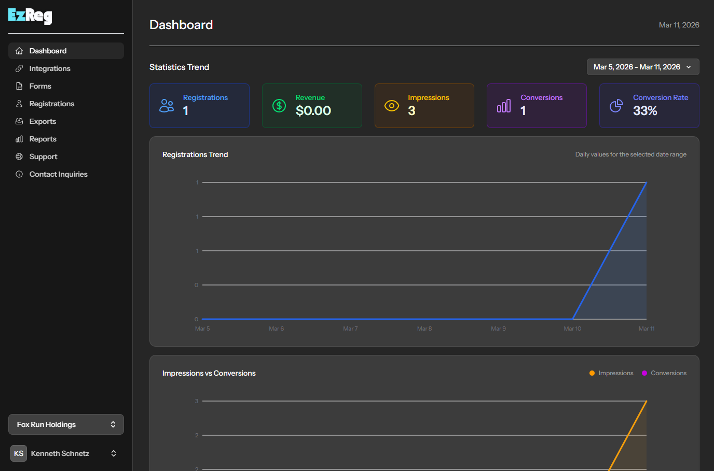Navigate to the Support page
714x471 pixels.
click(44, 156)
